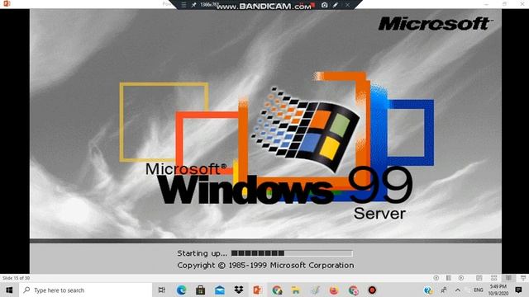Image resolution: width=529 pixels, height=297 pixels.
Task: Open Task View from the taskbar
Action: click(162, 290)
